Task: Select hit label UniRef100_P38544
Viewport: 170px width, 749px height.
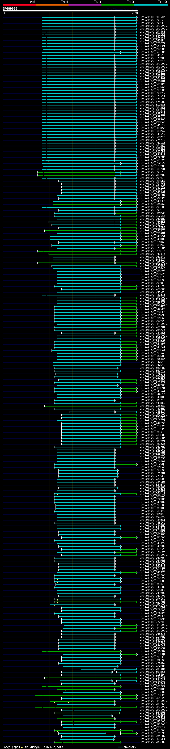Action: [152, 350]
